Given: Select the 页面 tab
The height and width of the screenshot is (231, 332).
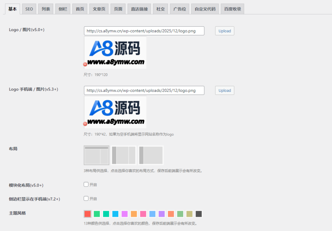Looking at the screenshot, I should 118,9.
